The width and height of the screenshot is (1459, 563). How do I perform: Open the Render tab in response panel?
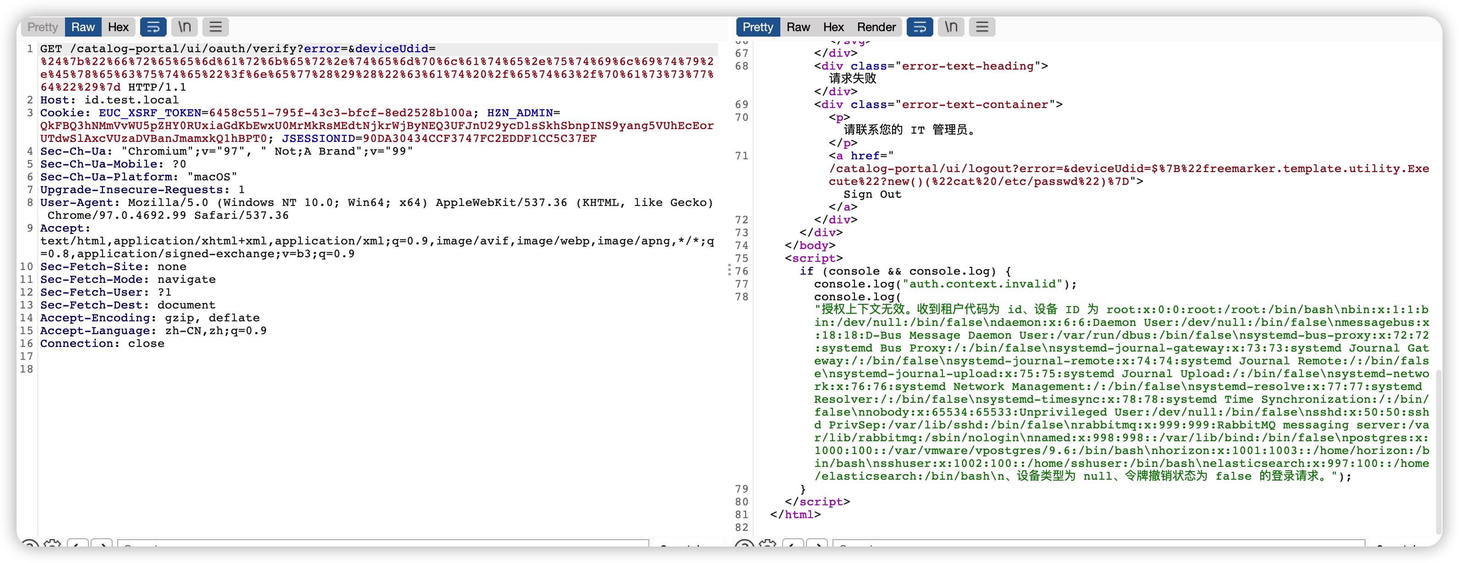876,27
